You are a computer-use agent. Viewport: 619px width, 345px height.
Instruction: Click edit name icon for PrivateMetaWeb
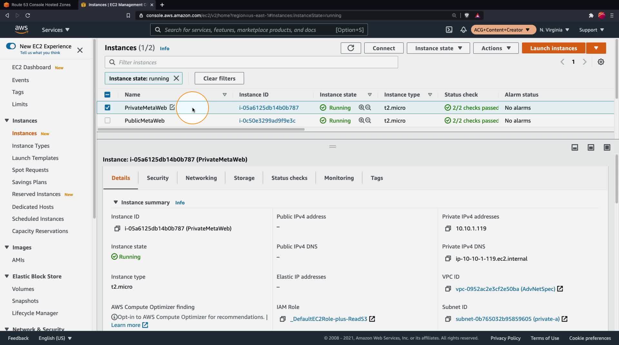172,107
